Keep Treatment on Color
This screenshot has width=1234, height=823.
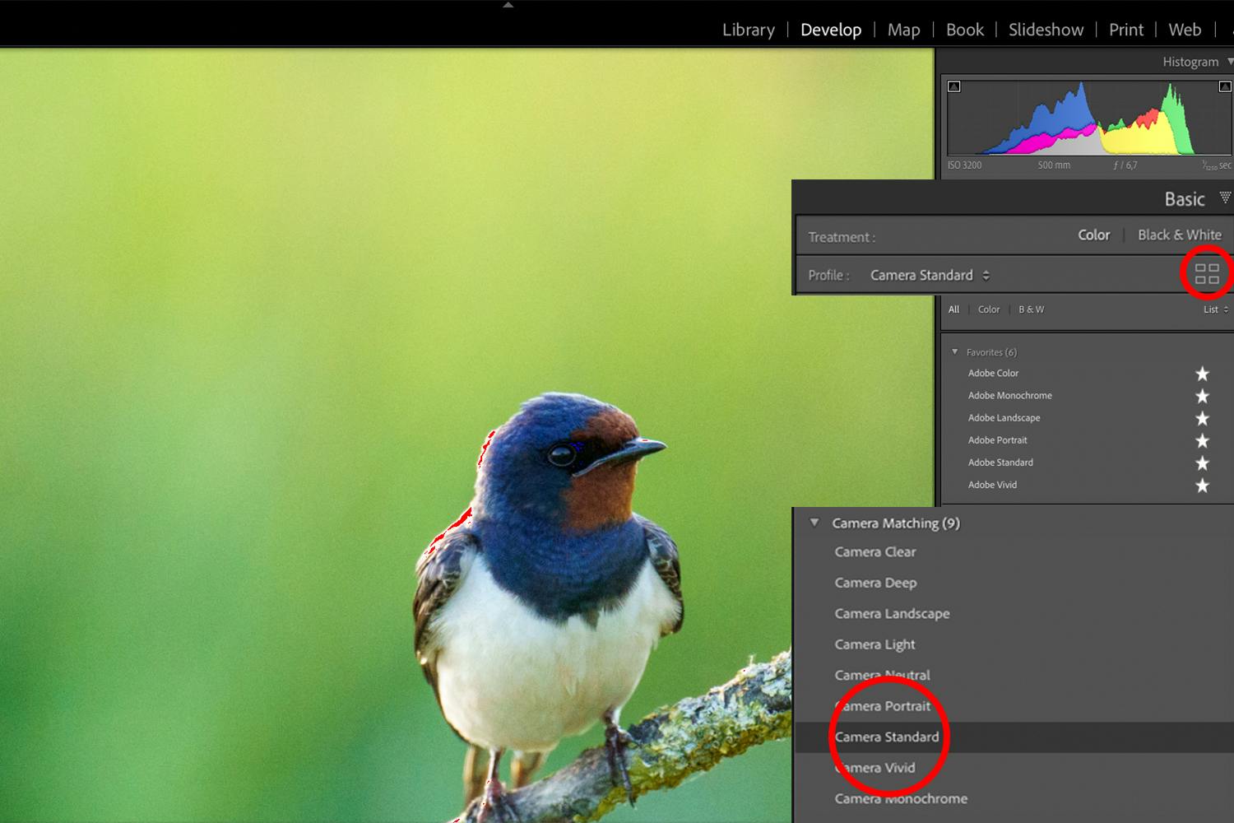pyautogui.click(x=1094, y=235)
